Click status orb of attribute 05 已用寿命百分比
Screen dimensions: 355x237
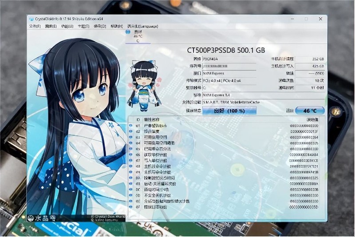(x=130, y=149)
